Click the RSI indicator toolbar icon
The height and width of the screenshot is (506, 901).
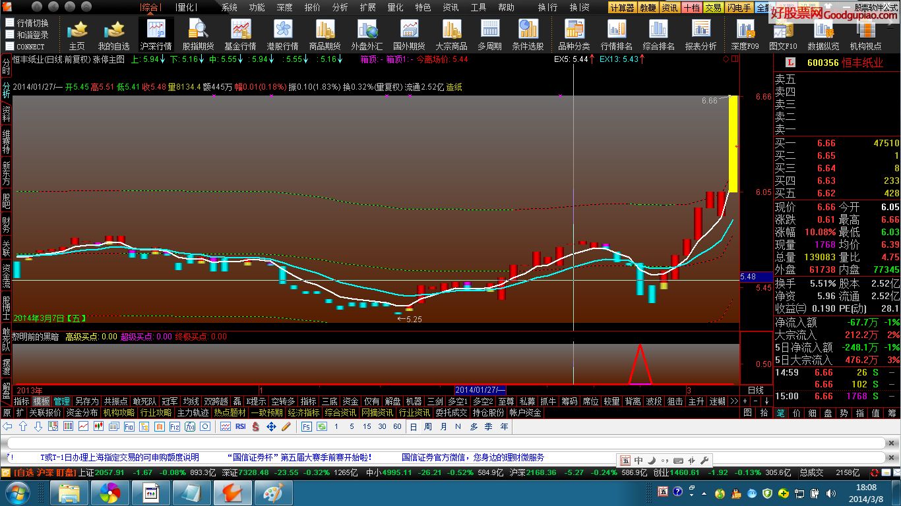[x=240, y=427]
